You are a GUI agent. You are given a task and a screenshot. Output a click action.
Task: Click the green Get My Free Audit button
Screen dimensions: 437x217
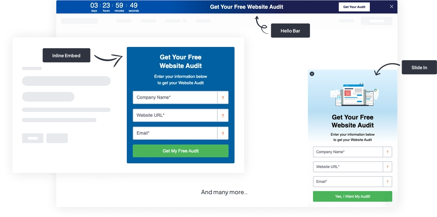pyautogui.click(x=181, y=151)
